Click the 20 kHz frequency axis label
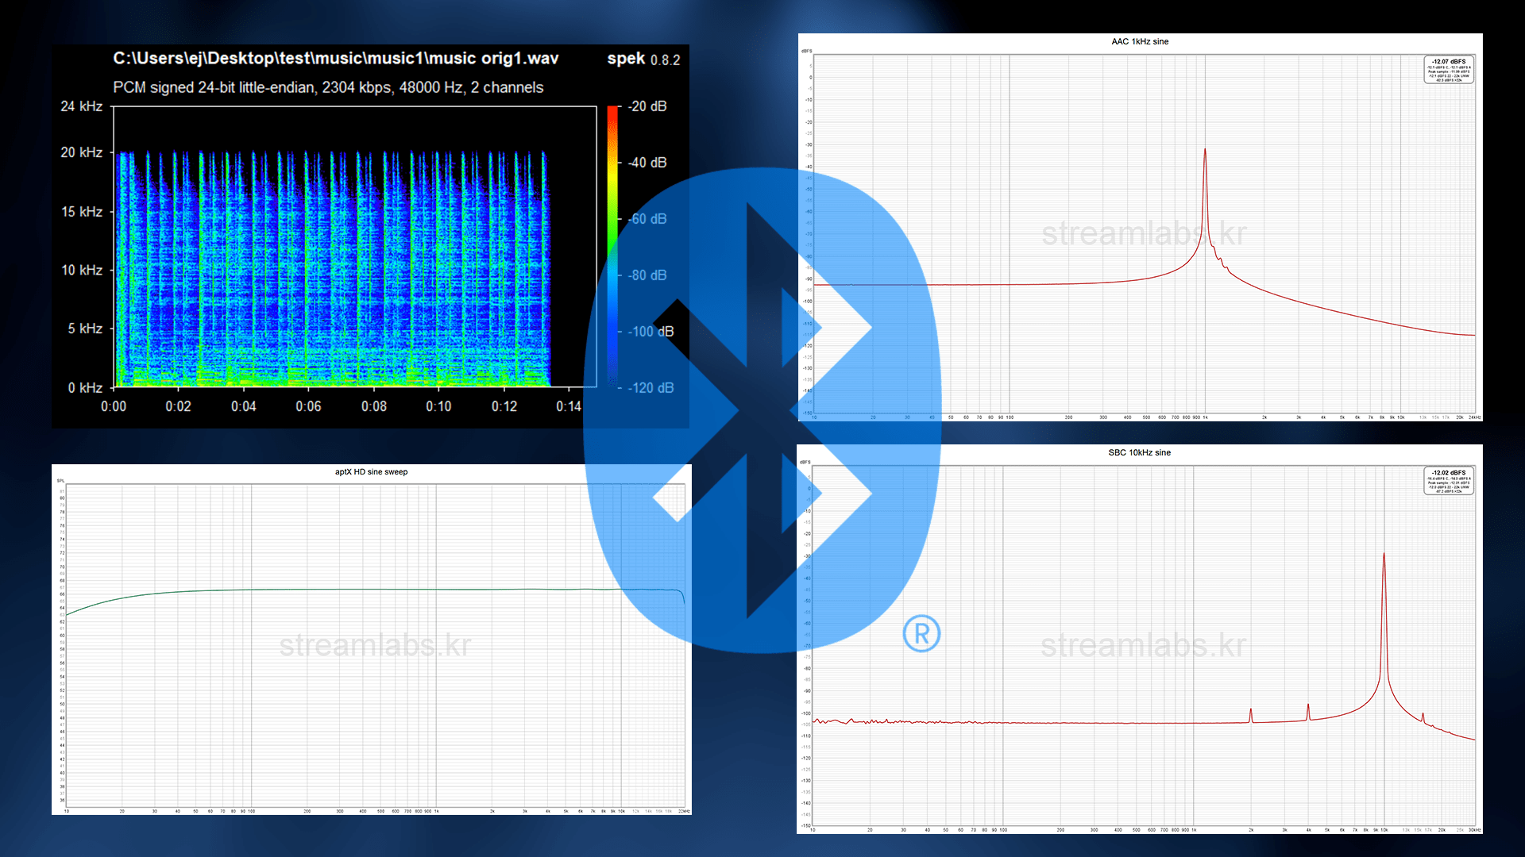 pos(82,152)
